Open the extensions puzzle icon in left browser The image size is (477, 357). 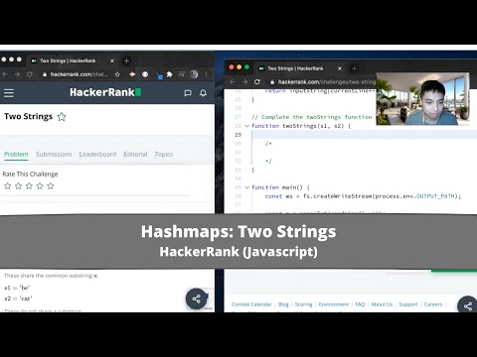[170, 74]
